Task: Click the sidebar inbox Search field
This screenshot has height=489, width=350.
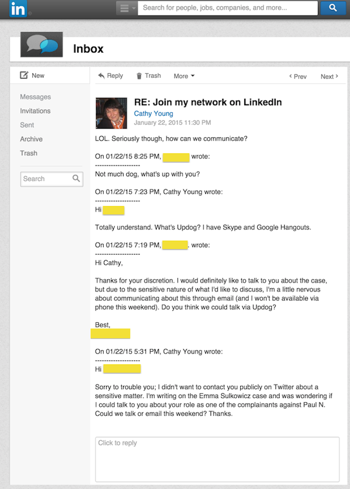Action: pyautogui.click(x=52, y=179)
